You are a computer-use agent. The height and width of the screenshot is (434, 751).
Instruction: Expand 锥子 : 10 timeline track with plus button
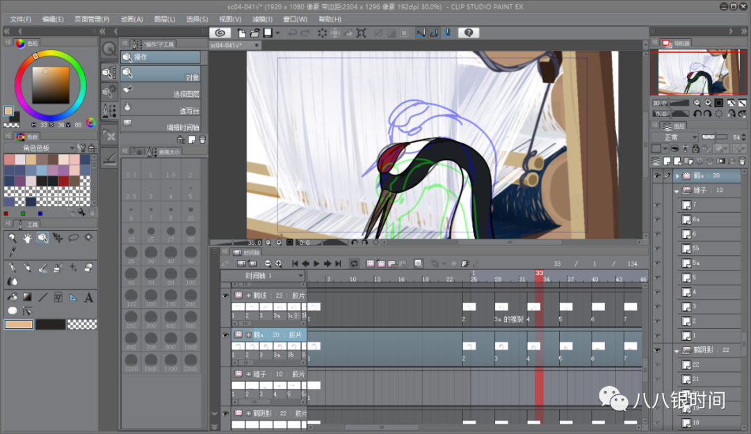248,374
